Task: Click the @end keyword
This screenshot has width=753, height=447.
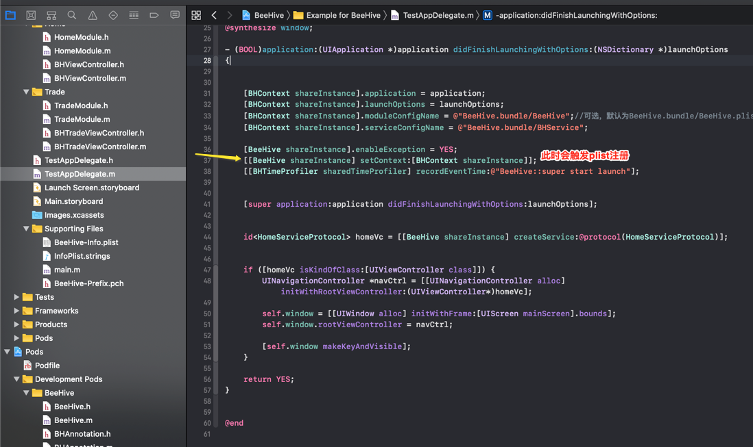Action: tap(235, 423)
